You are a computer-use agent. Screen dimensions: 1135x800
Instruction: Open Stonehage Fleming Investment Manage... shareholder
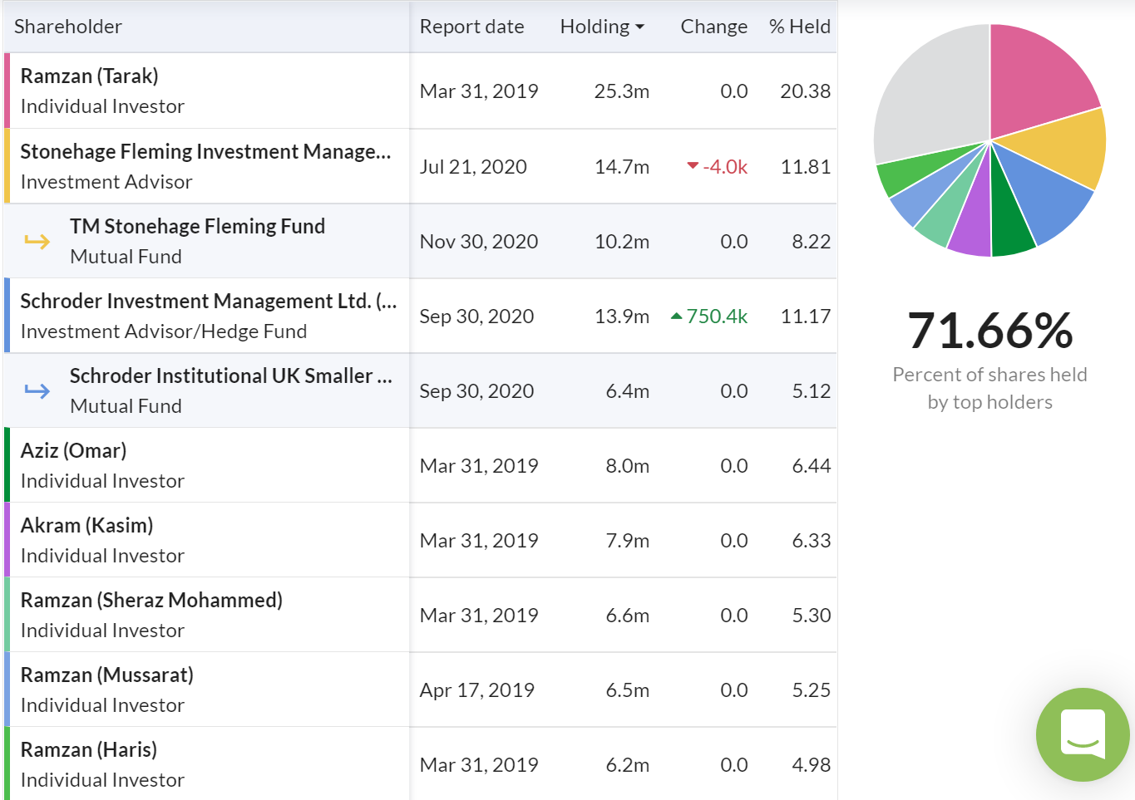click(205, 151)
